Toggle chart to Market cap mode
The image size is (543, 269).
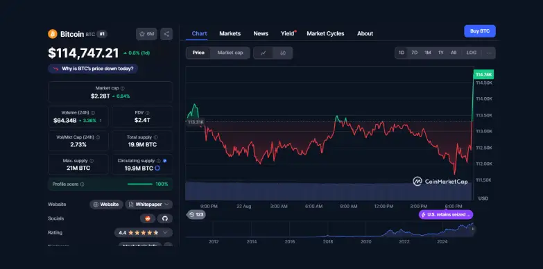[x=230, y=53]
